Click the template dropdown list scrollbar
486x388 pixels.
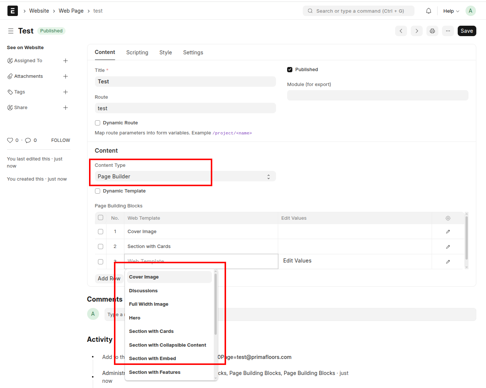(216, 304)
